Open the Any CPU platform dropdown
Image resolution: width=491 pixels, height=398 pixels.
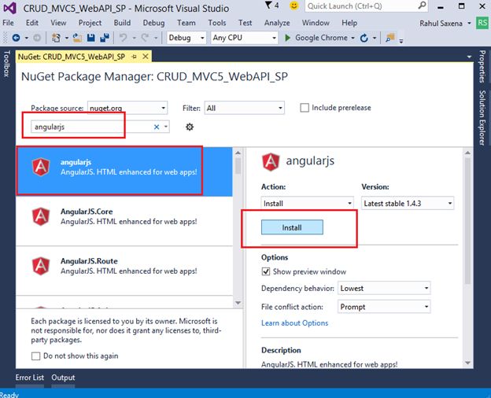244,38
